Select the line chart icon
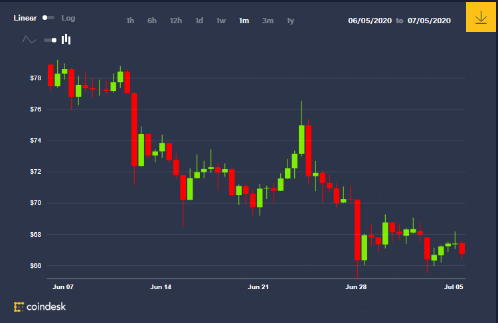 coord(29,40)
